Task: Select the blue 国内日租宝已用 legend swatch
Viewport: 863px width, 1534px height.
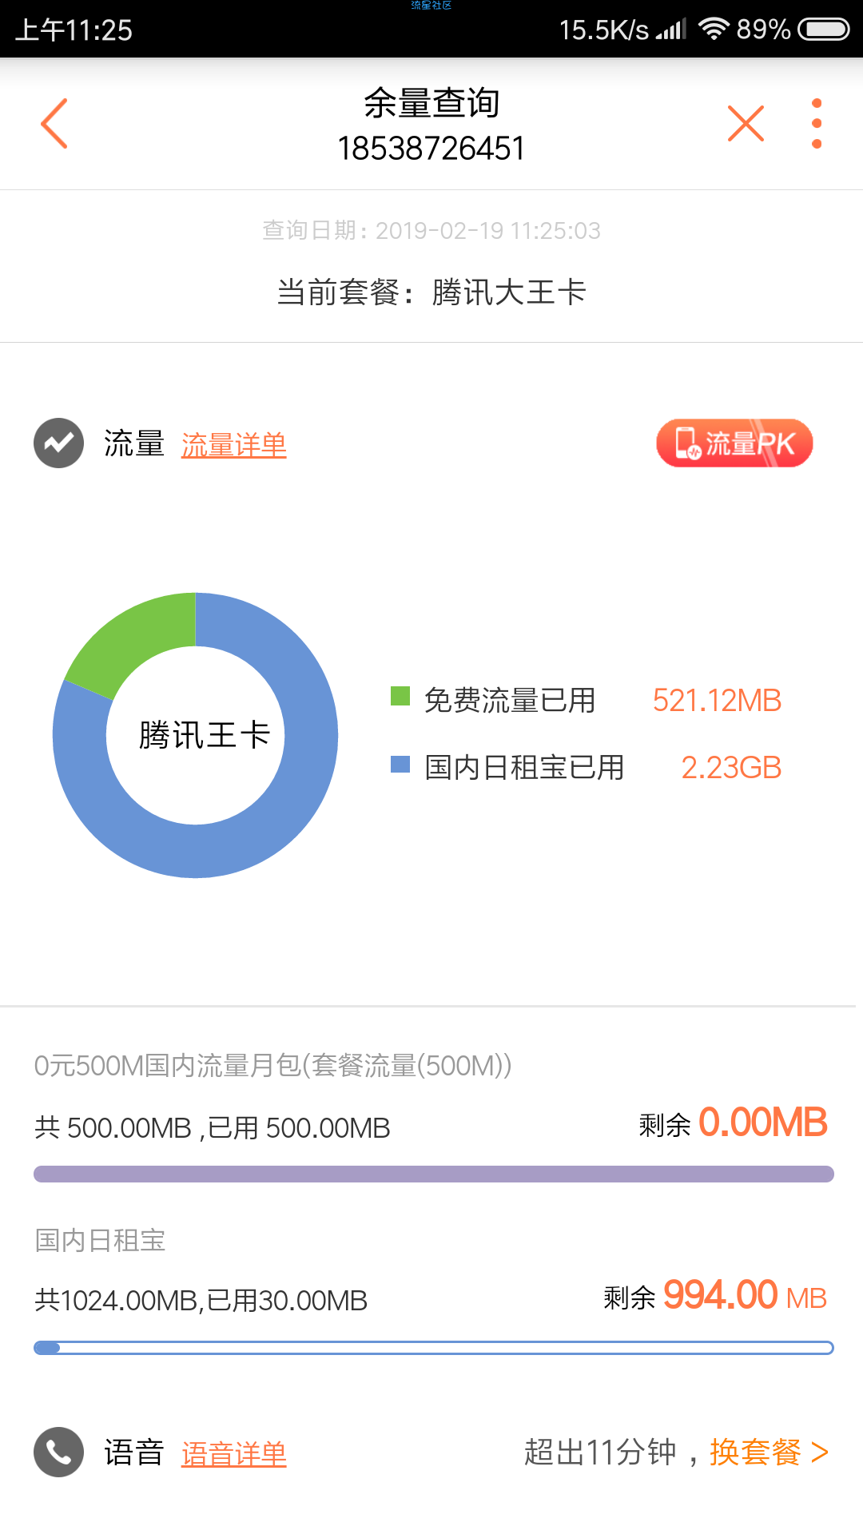Action: coord(400,765)
